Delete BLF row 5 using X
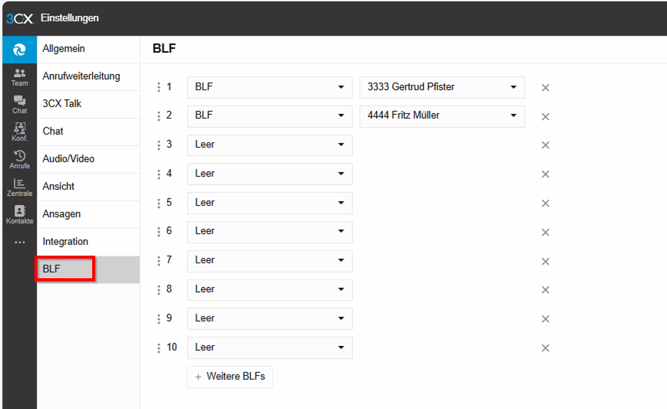 (545, 203)
